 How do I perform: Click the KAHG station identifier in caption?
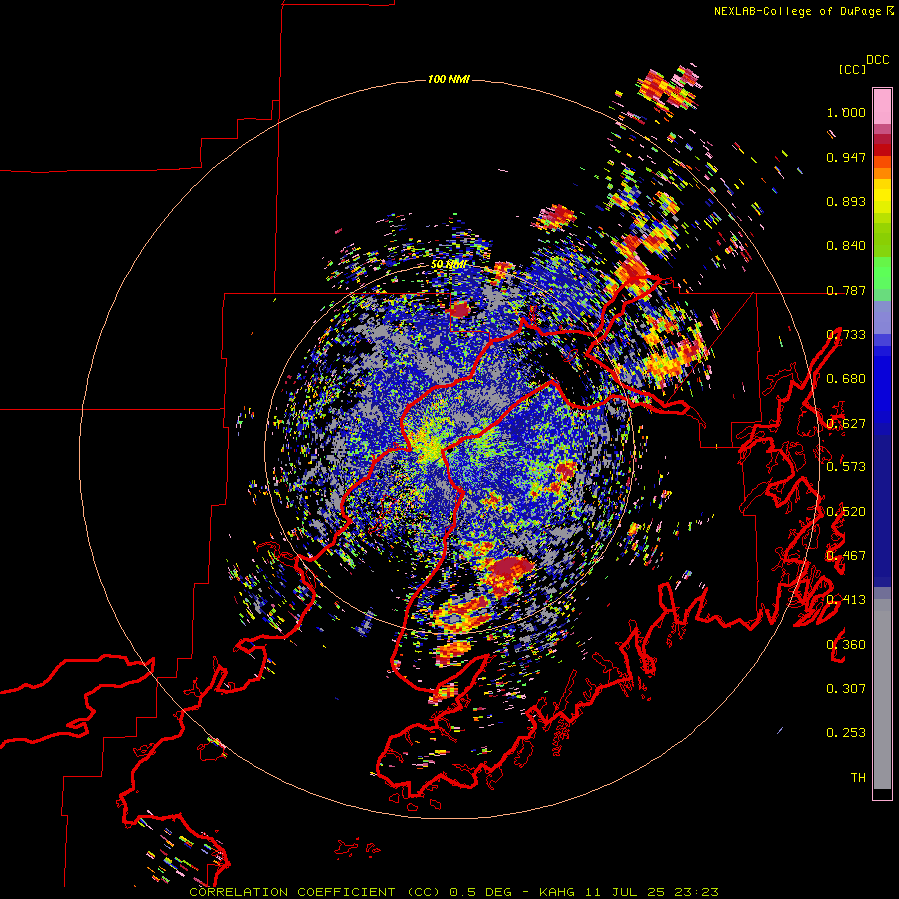point(556,892)
